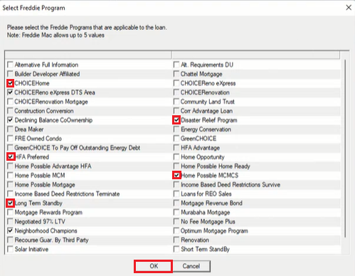The image size is (355, 276).
Task: Uncheck the CHOICEHome checkbox
Action: coord(10,83)
